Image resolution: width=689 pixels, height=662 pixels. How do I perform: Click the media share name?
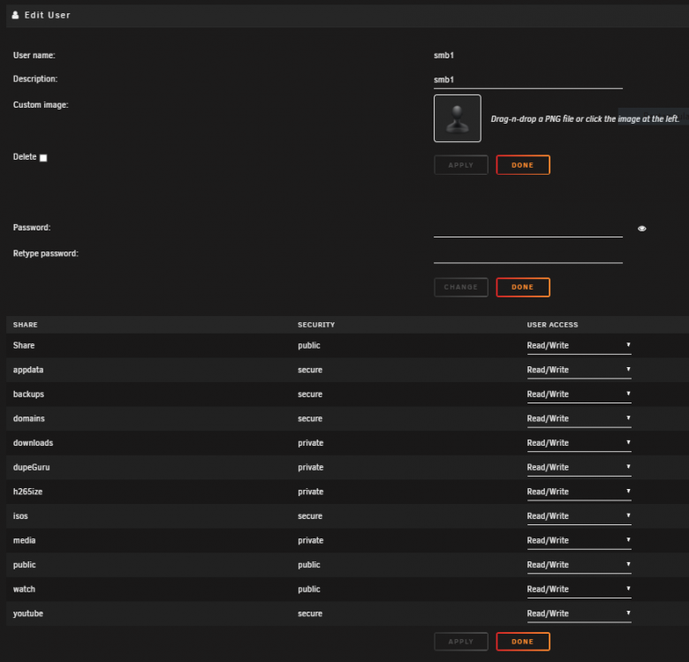(x=24, y=540)
